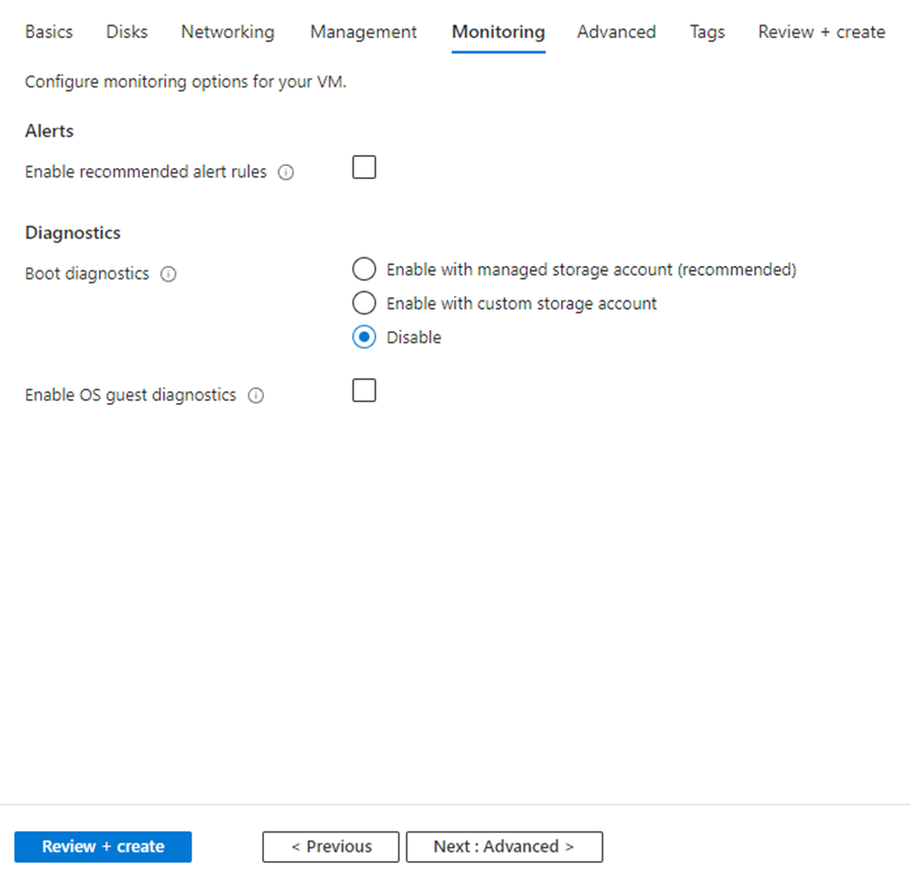Screen dimensions: 910x877
Task: Switch to the Management tab
Action: pyautogui.click(x=363, y=32)
